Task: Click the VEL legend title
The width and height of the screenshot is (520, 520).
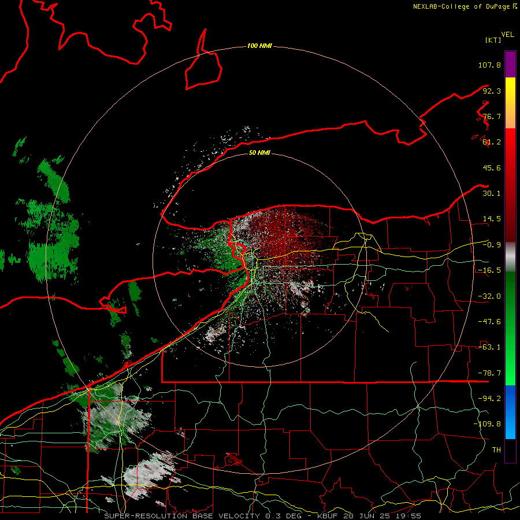Action: (507, 35)
